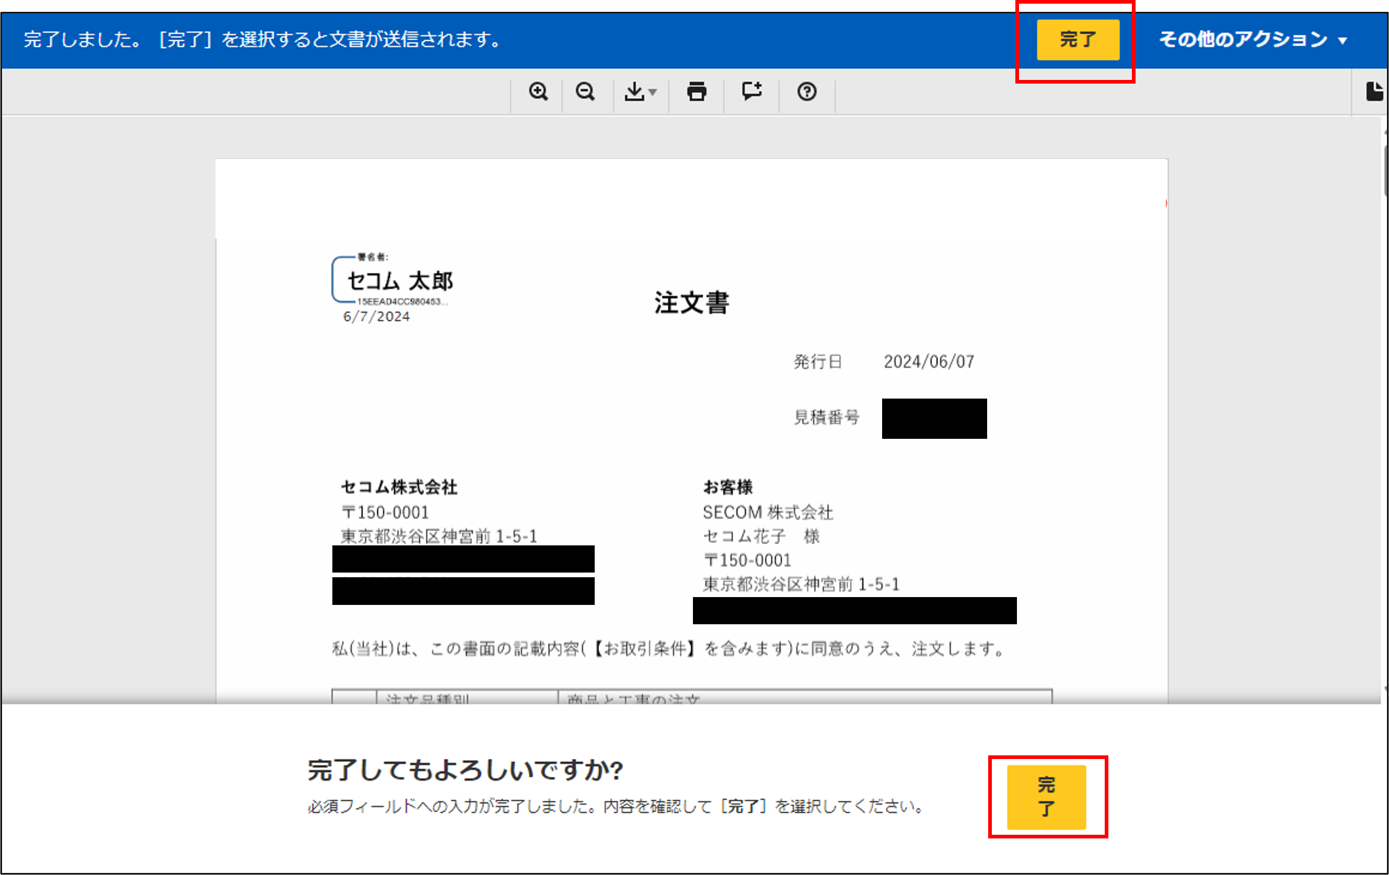Click the 完了してもよろしいですか? prompt heading
The width and height of the screenshot is (1389, 875).
pos(465,770)
